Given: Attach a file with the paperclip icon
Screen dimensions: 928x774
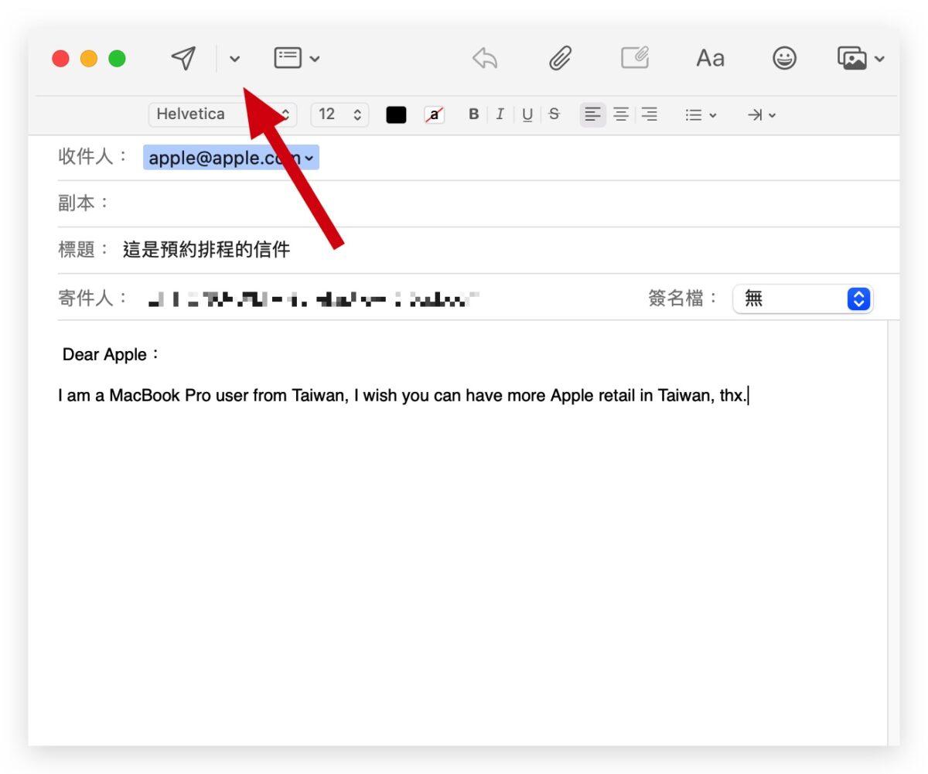Looking at the screenshot, I should tap(560, 58).
